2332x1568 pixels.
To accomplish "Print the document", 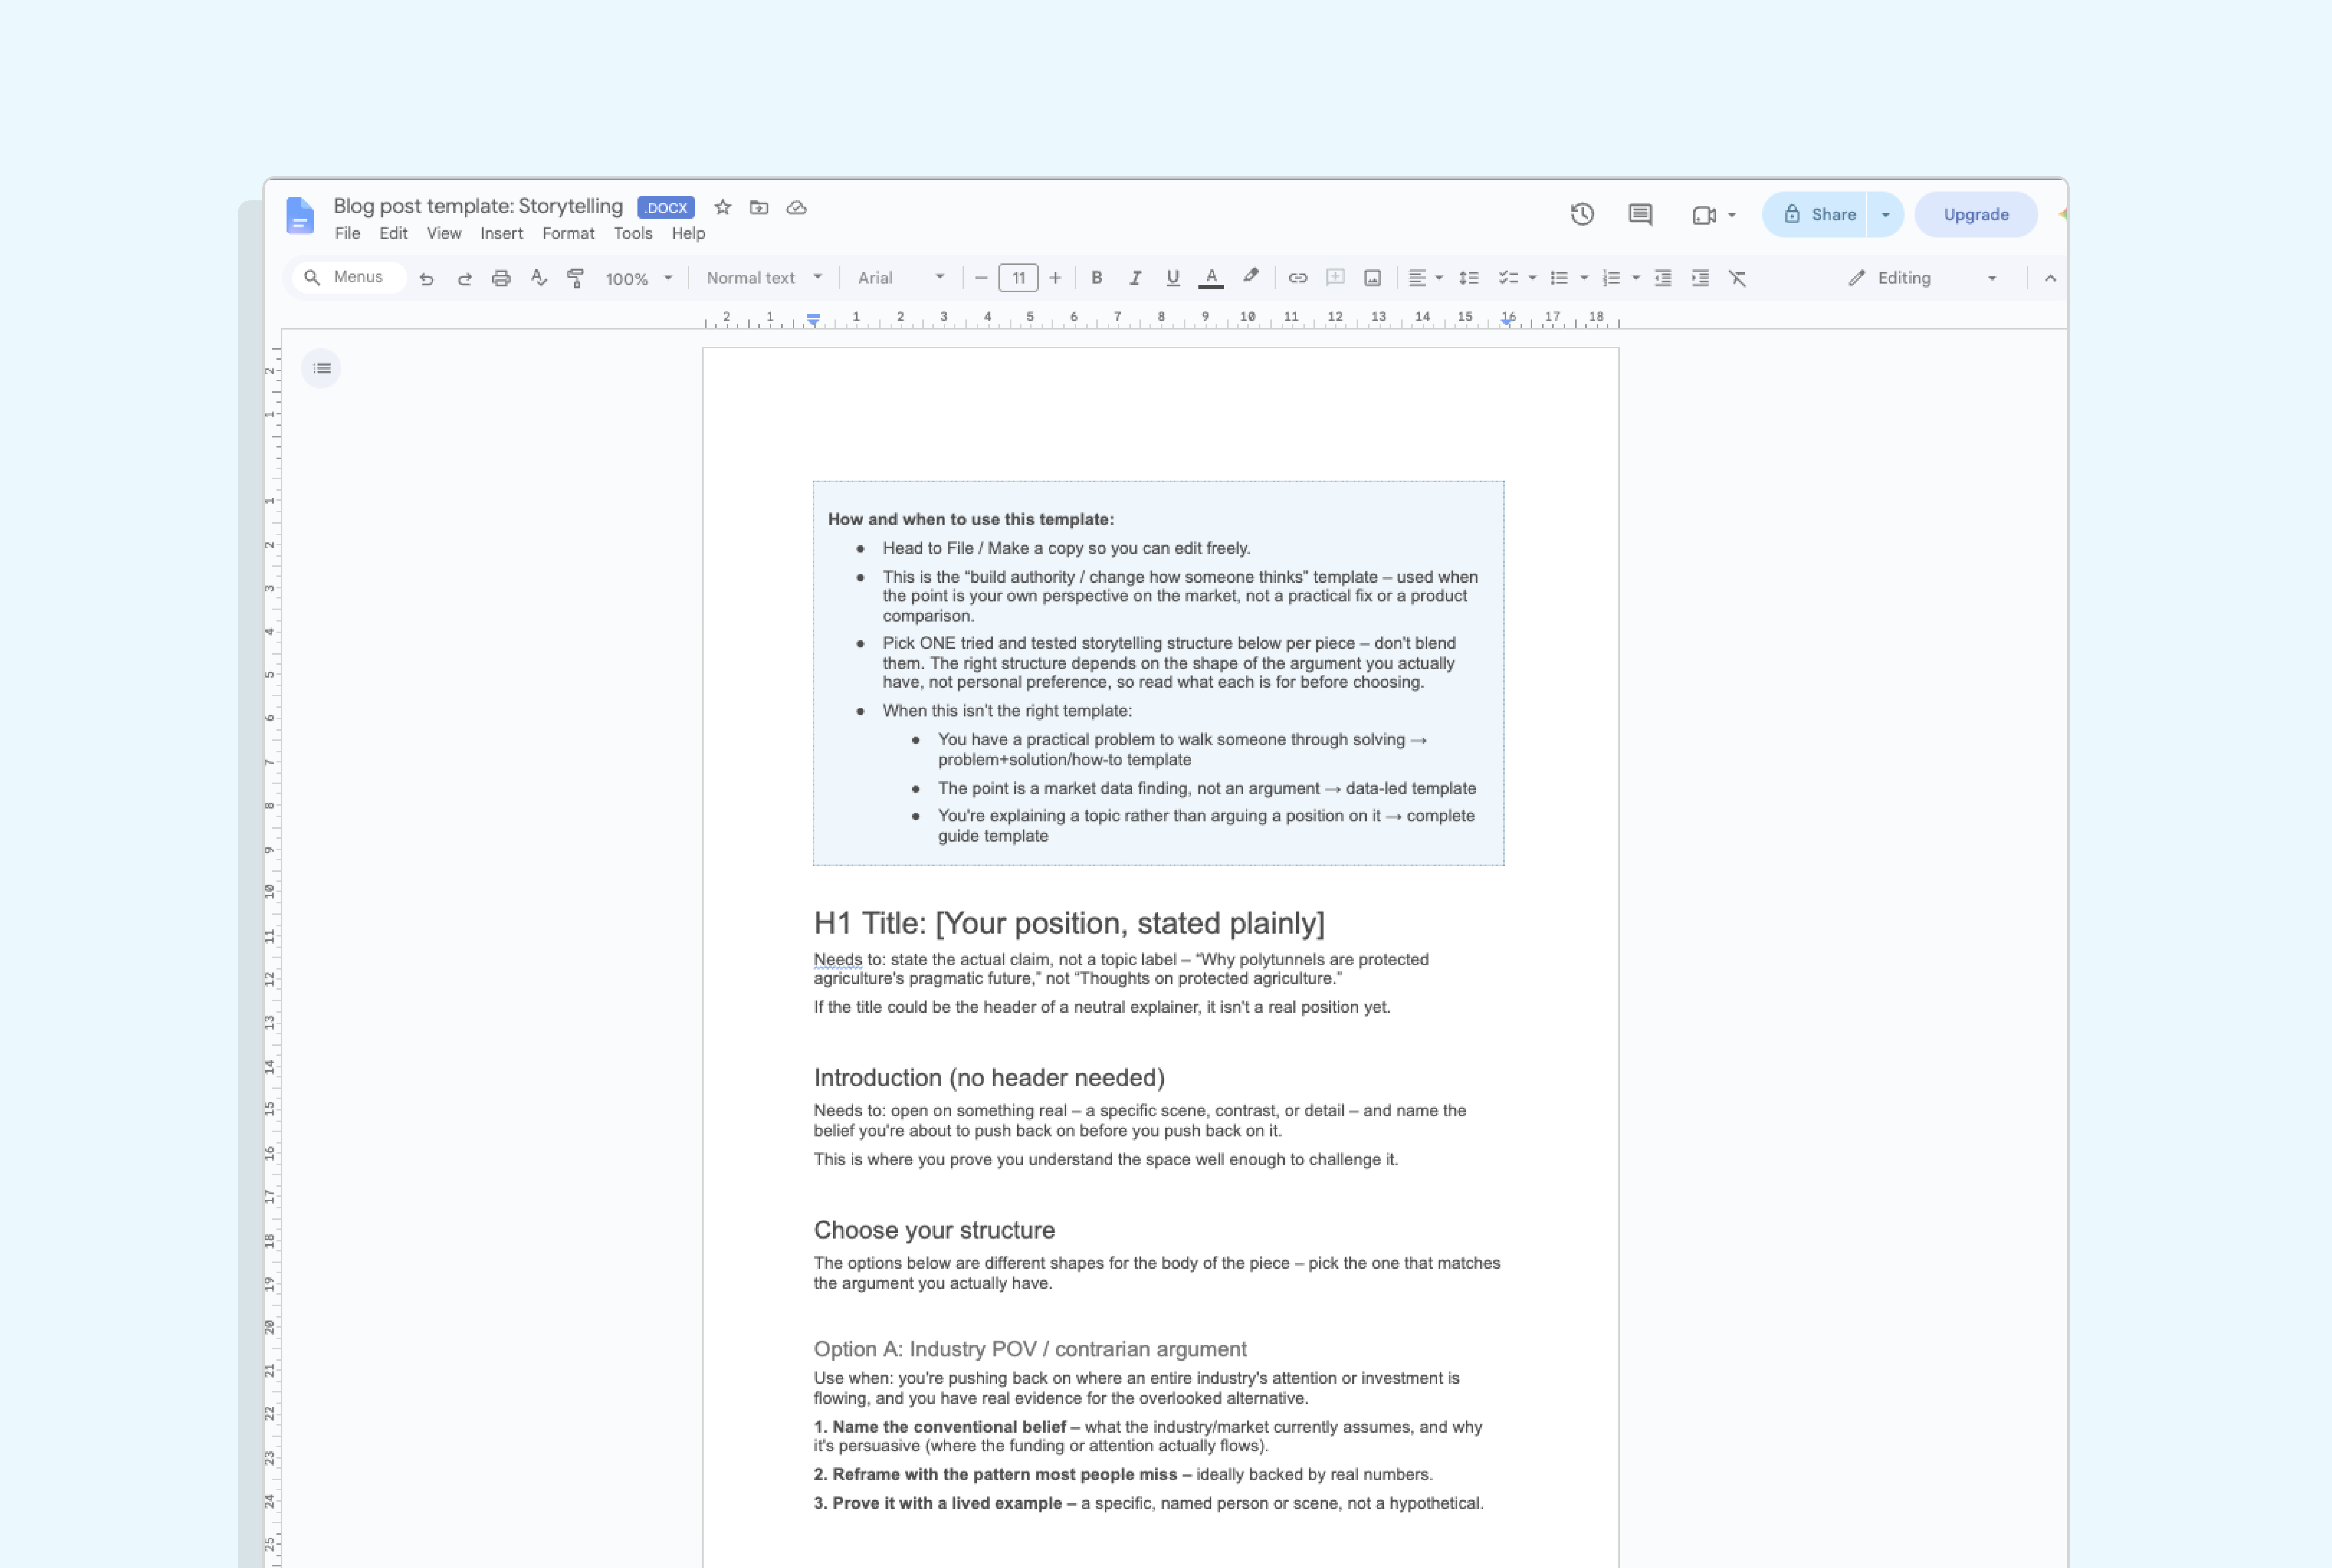I will (501, 278).
